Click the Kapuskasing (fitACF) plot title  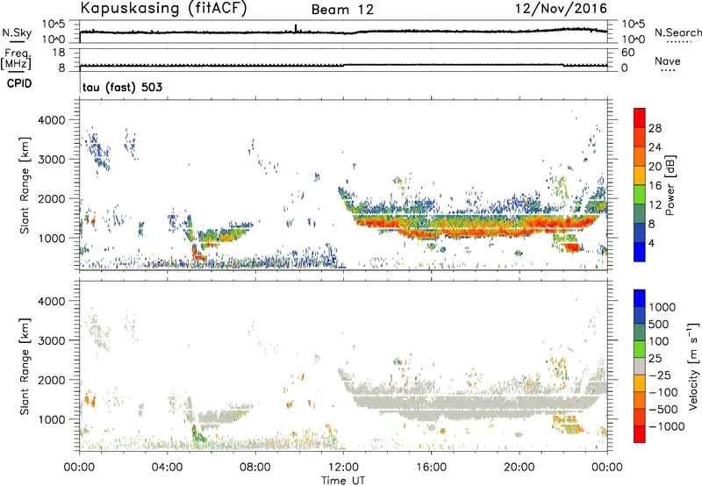coord(163,9)
